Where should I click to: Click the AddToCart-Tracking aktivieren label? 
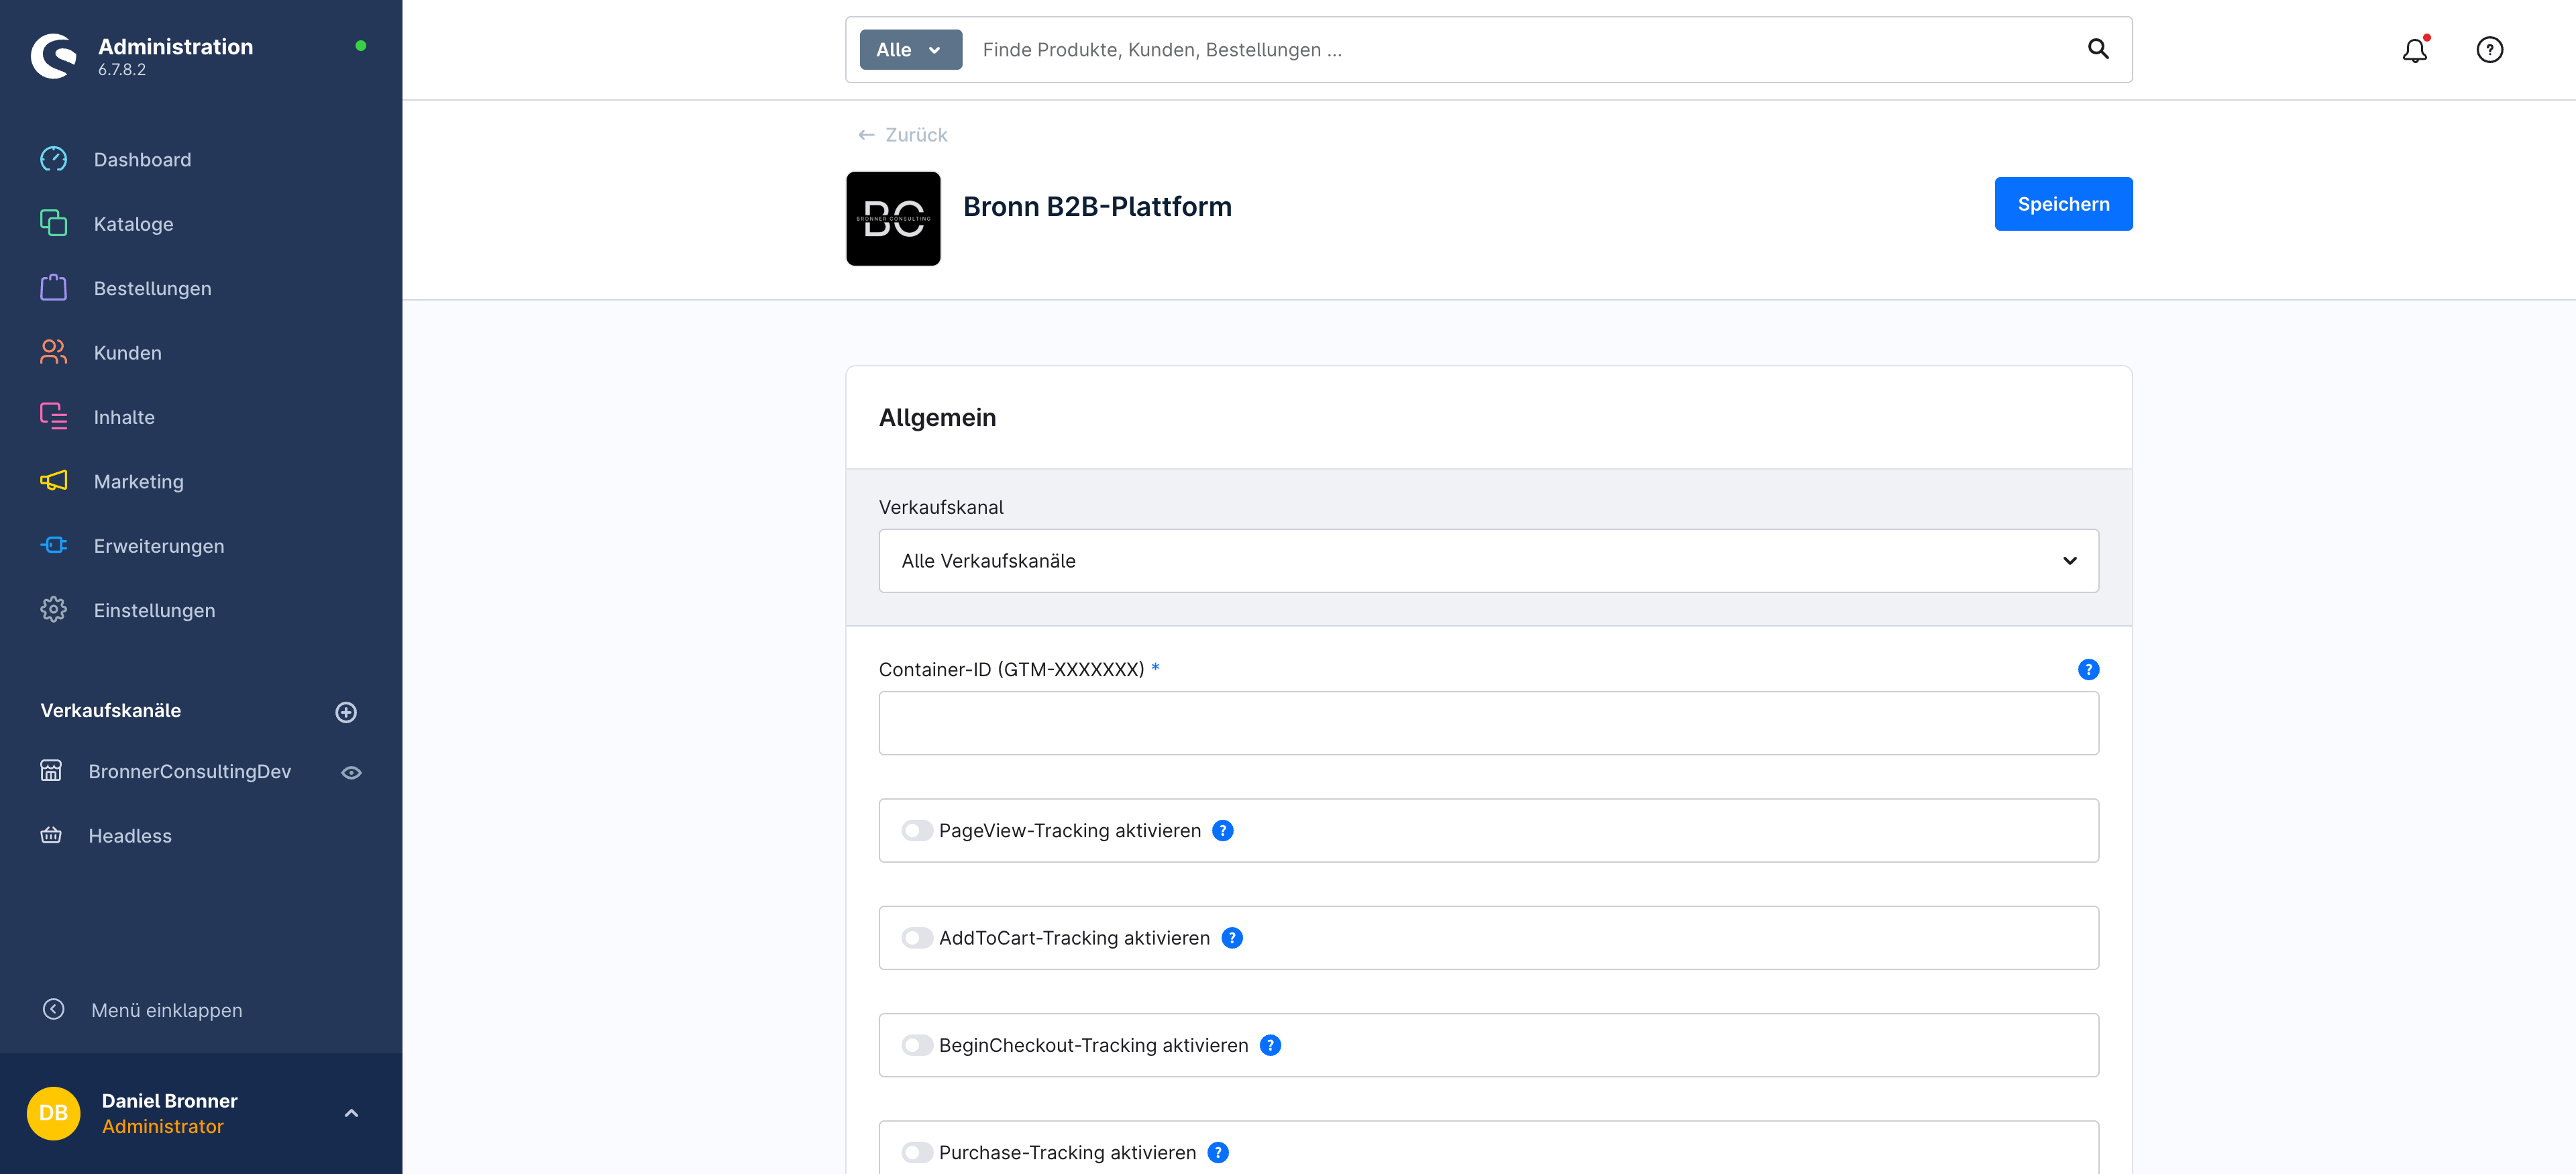coord(1074,938)
